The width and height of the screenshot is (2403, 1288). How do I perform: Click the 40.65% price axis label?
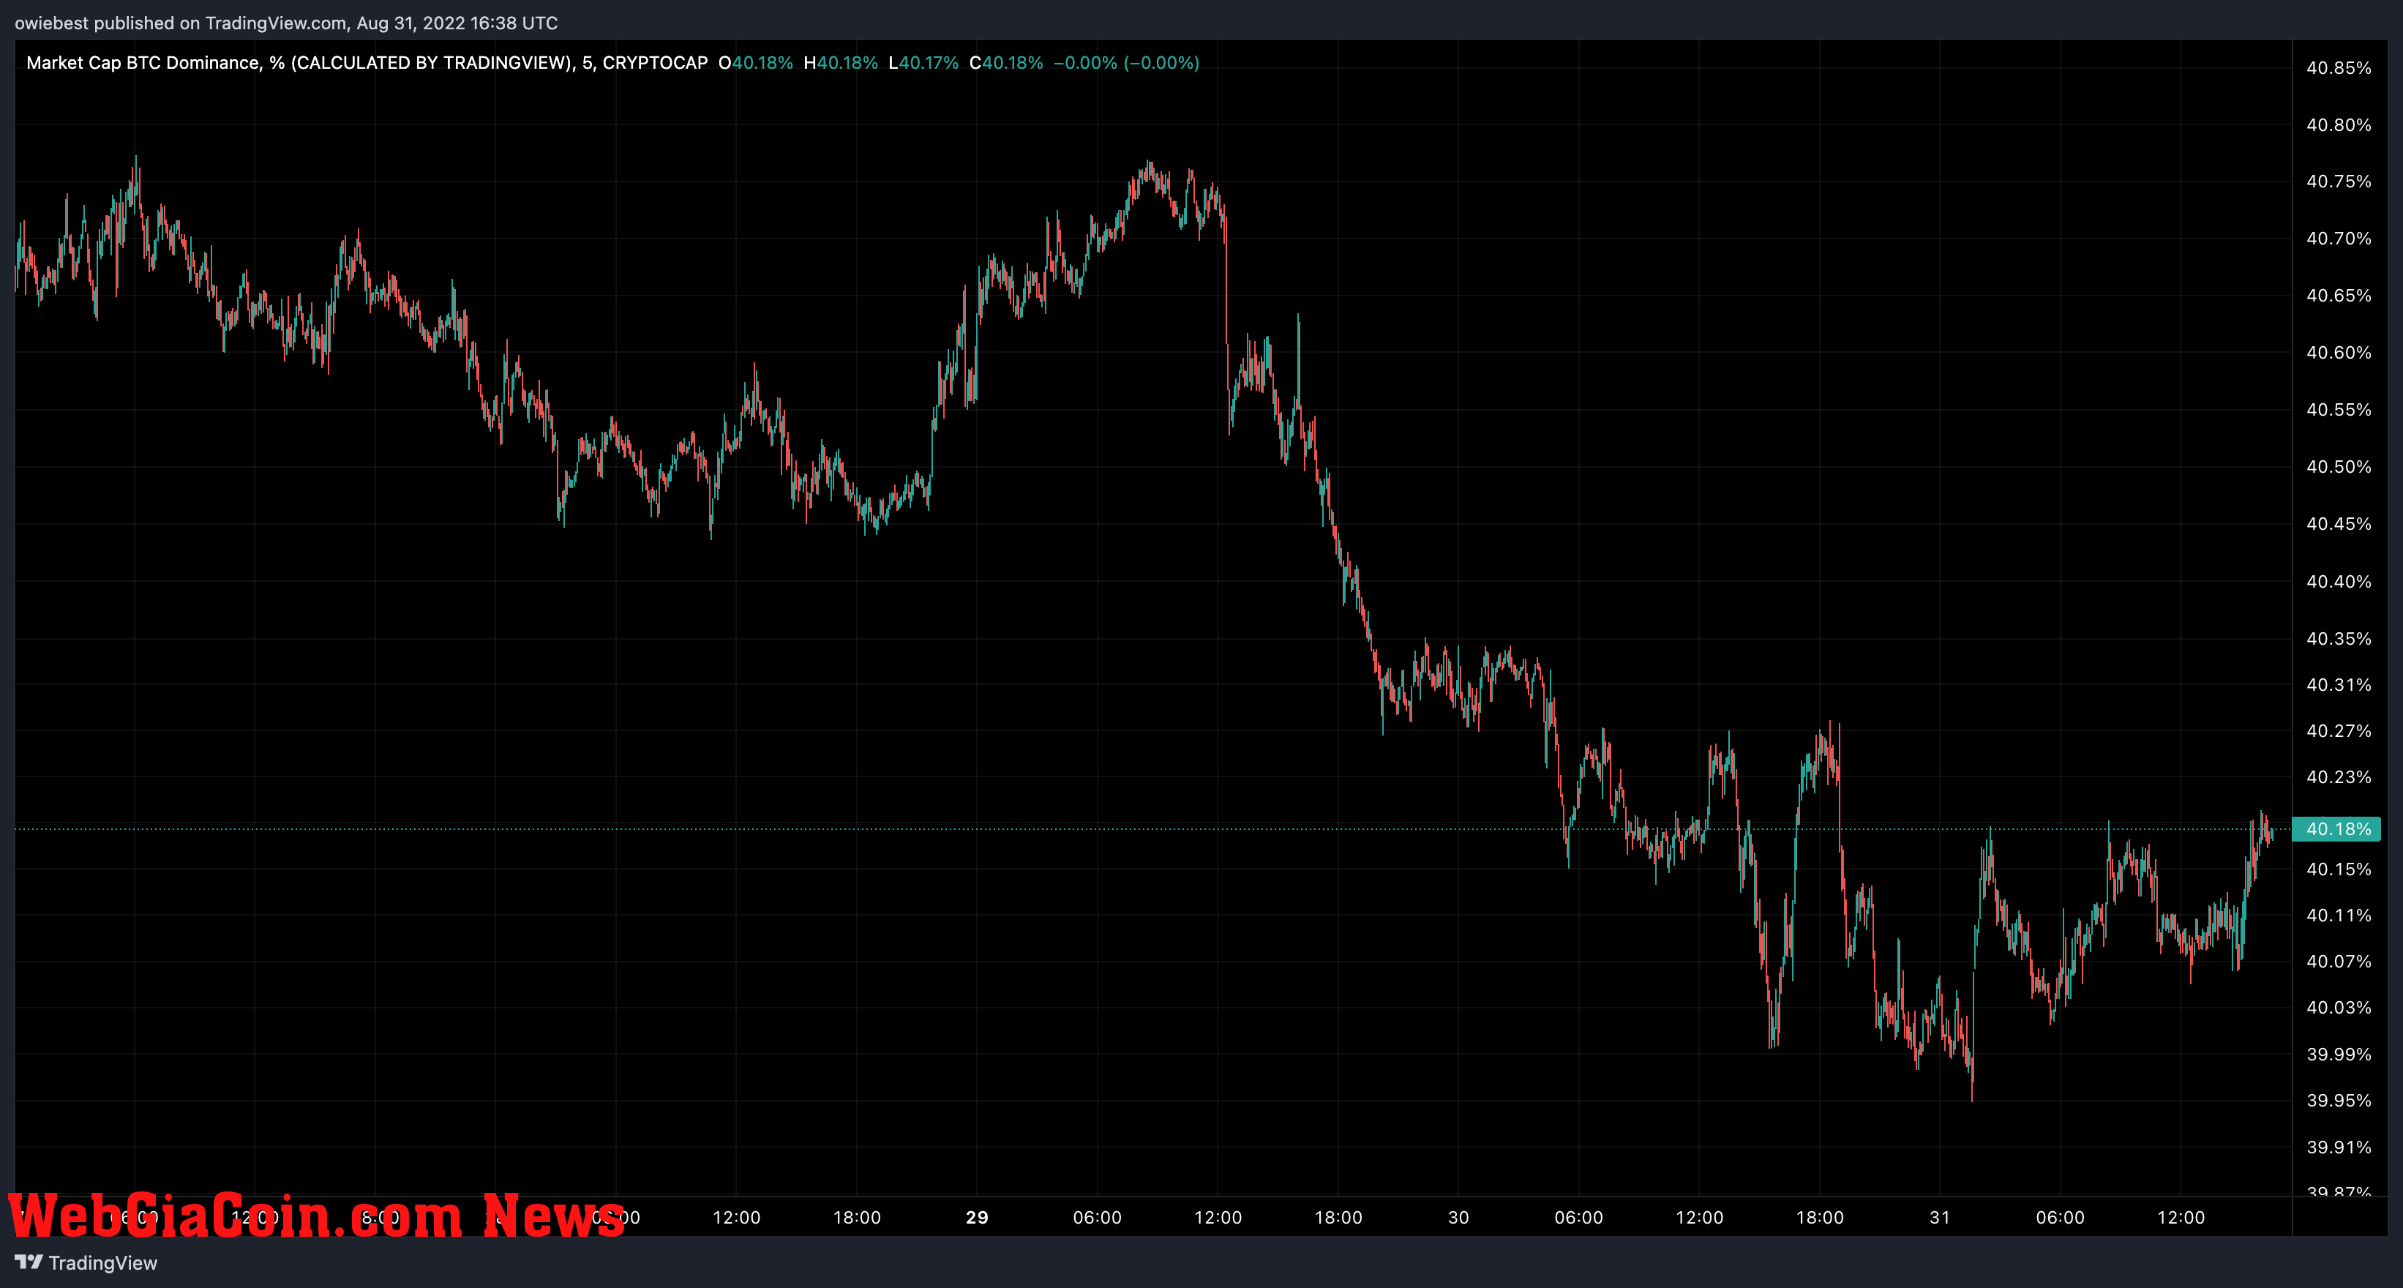pos(2339,295)
